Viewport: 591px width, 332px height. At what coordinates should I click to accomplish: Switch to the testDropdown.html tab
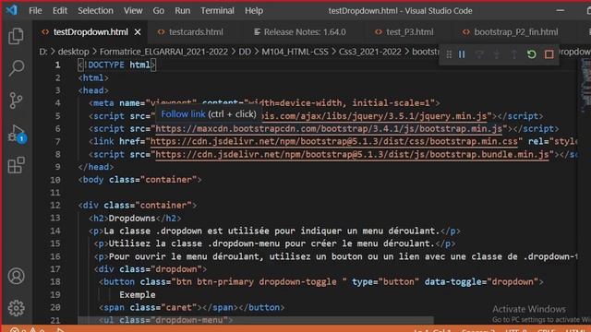(x=90, y=32)
